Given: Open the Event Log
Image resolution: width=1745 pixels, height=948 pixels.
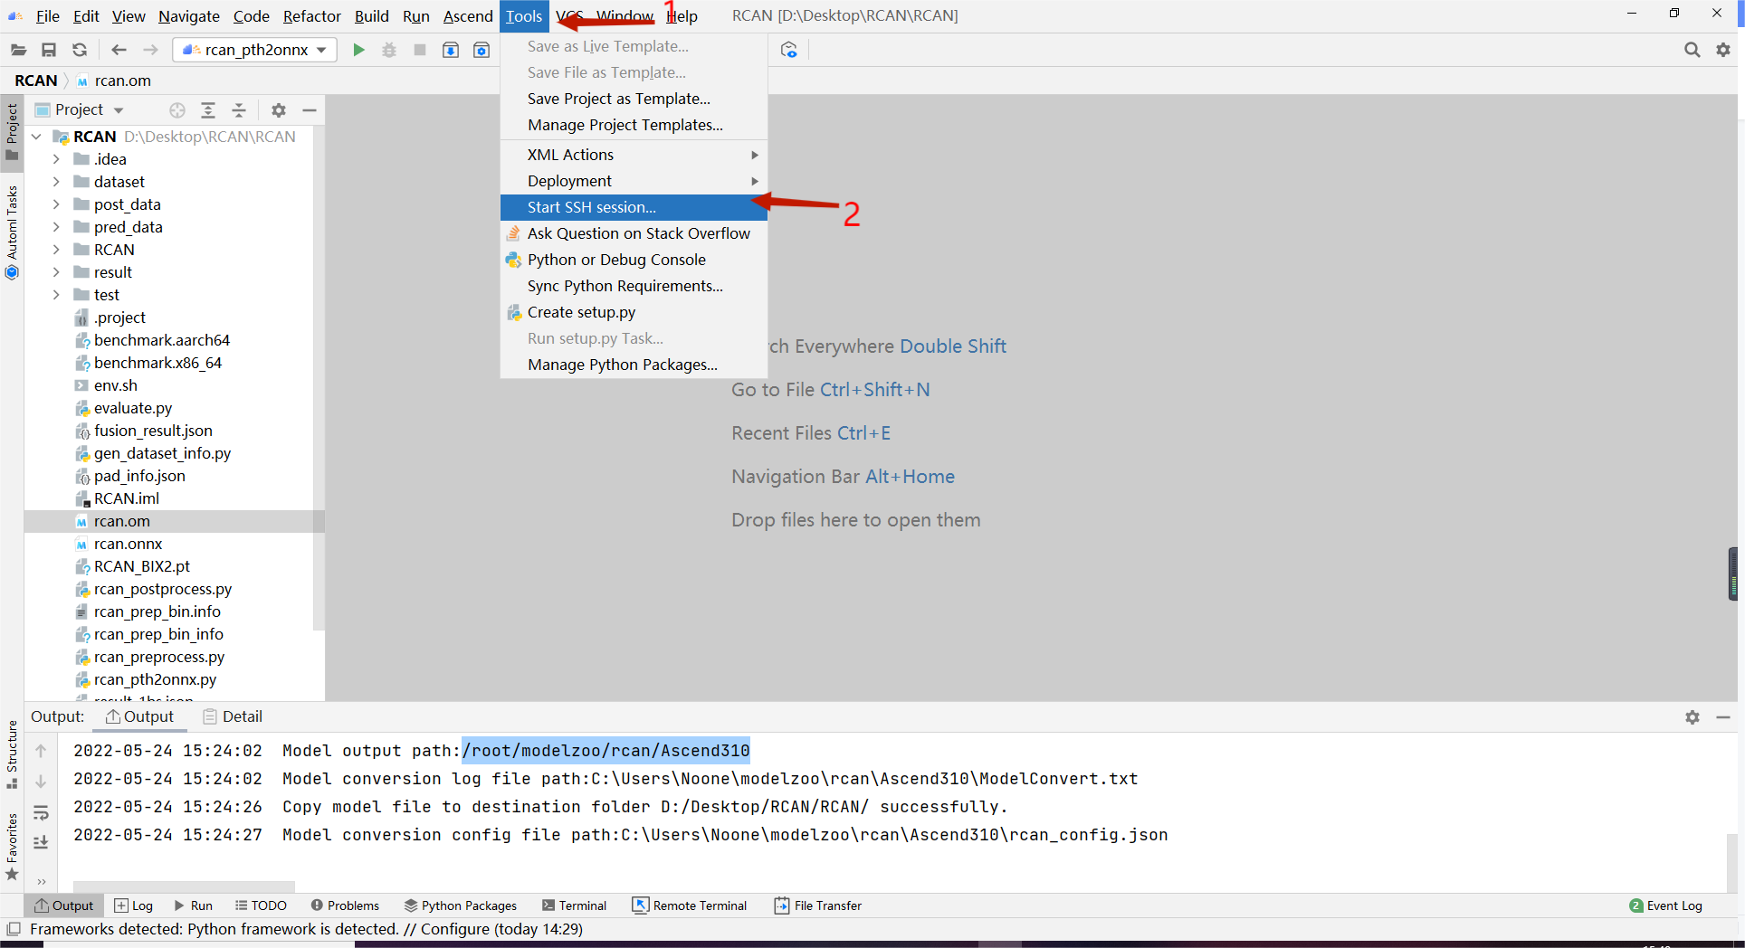Looking at the screenshot, I should point(1665,905).
